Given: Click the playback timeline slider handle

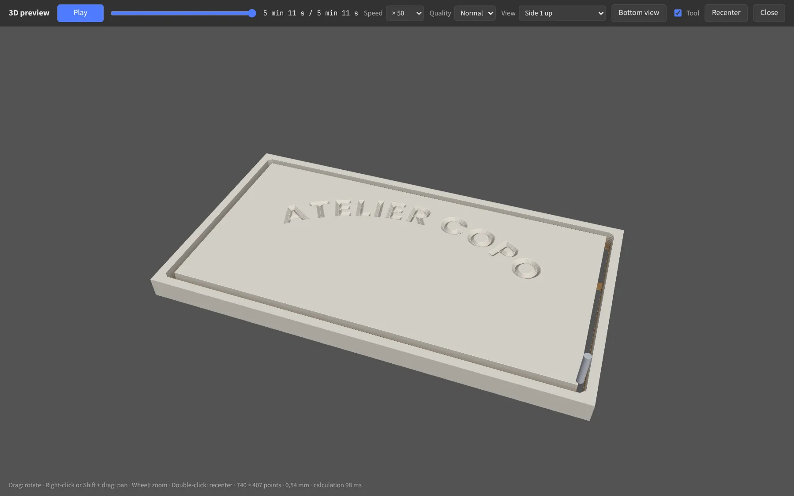Looking at the screenshot, I should tap(252, 13).
